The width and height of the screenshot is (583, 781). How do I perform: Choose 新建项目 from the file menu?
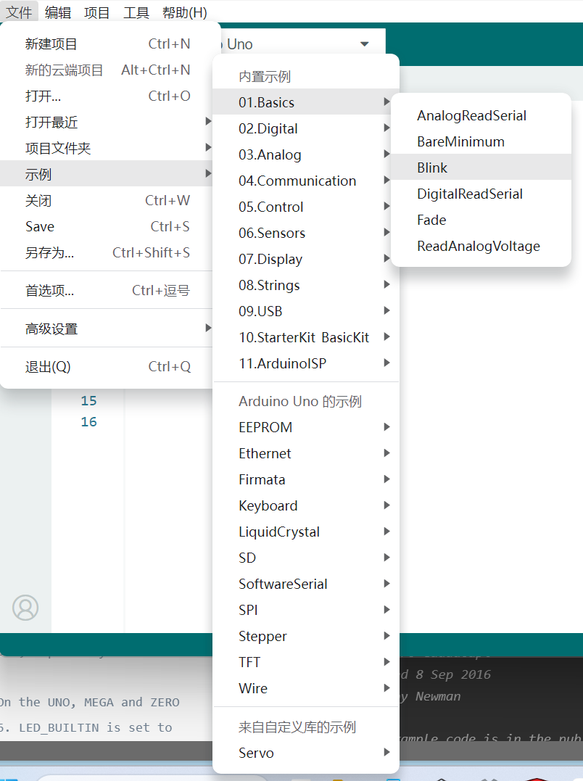(x=106, y=44)
